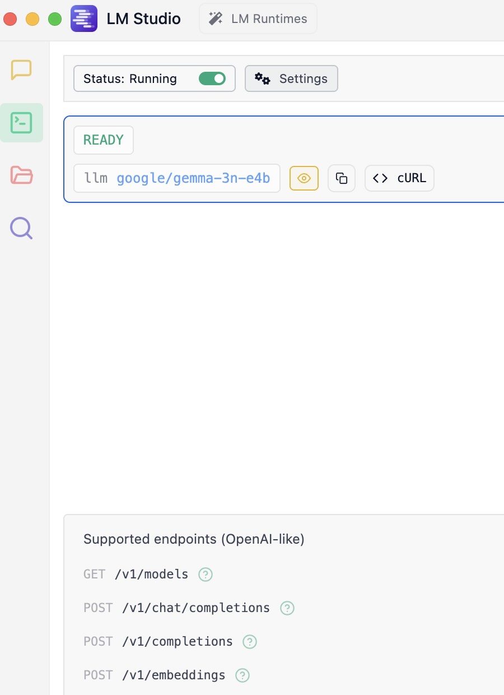Open help for /v1/chat/completions endpoint
This screenshot has height=695, width=504.
287,608
